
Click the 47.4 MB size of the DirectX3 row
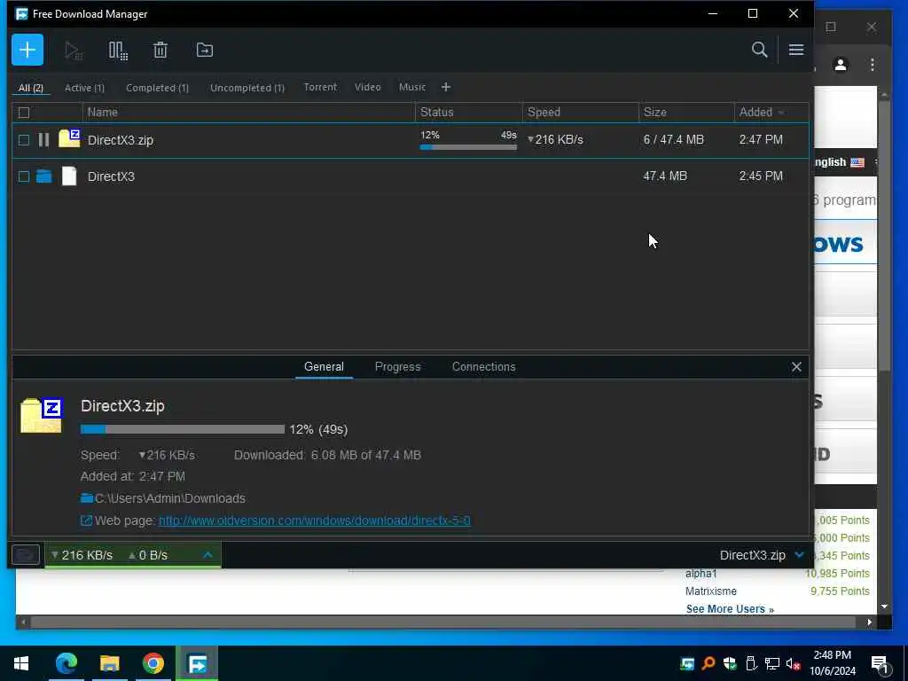pyautogui.click(x=665, y=176)
